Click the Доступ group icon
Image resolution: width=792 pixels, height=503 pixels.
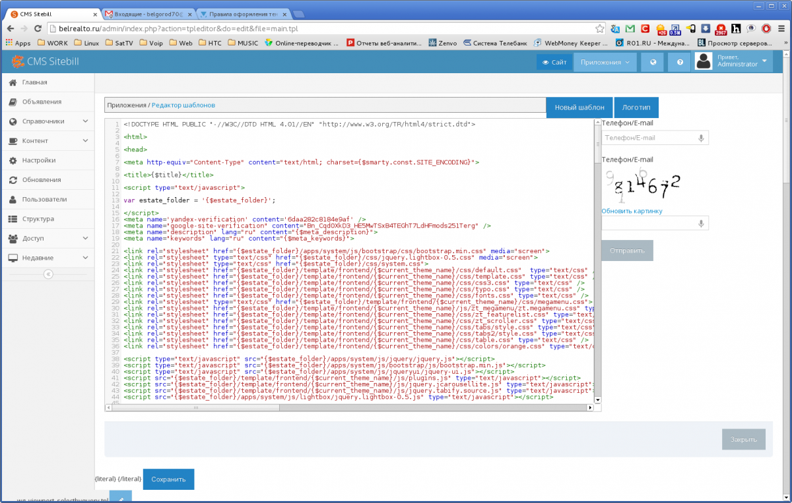click(13, 238)
